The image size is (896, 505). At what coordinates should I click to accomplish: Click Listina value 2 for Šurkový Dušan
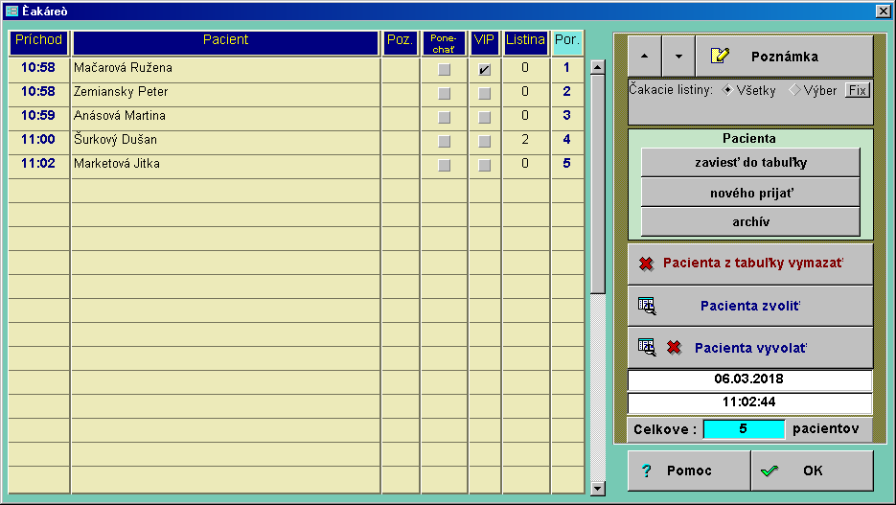(x=525, y=139)
